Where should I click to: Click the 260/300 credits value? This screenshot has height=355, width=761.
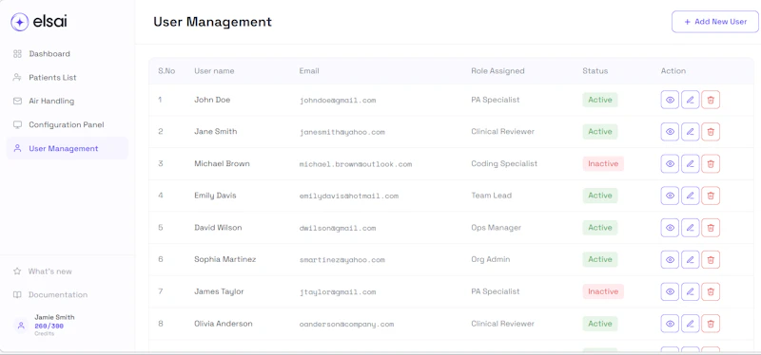click(x=49, y=326)
